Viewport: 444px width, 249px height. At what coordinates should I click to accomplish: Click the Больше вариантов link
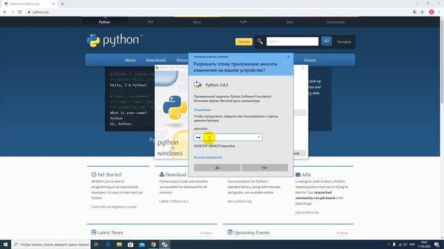coord(208,157)
